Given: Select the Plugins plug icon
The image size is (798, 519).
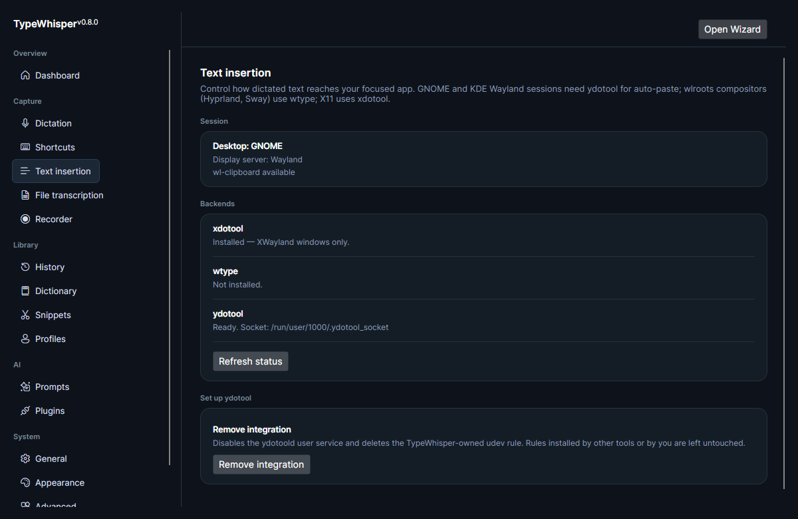Looking at the screenshot, I should 25,411.
